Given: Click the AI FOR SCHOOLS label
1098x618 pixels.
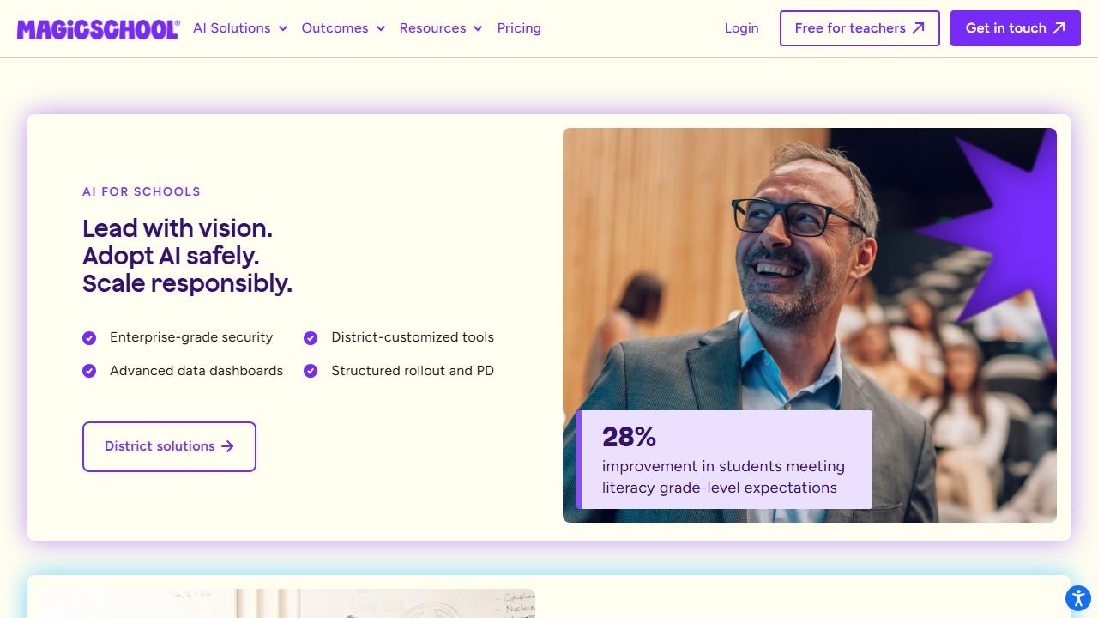Looking at the screenshot, I should pos(142,191).
